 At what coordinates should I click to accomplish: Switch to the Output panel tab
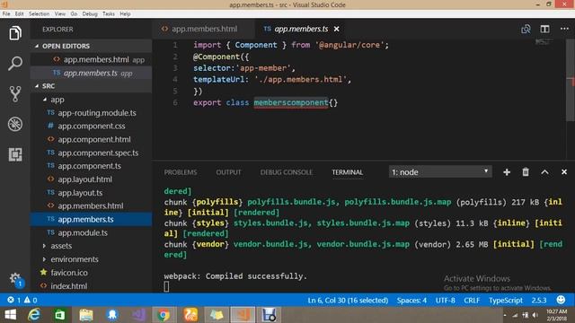228,172
